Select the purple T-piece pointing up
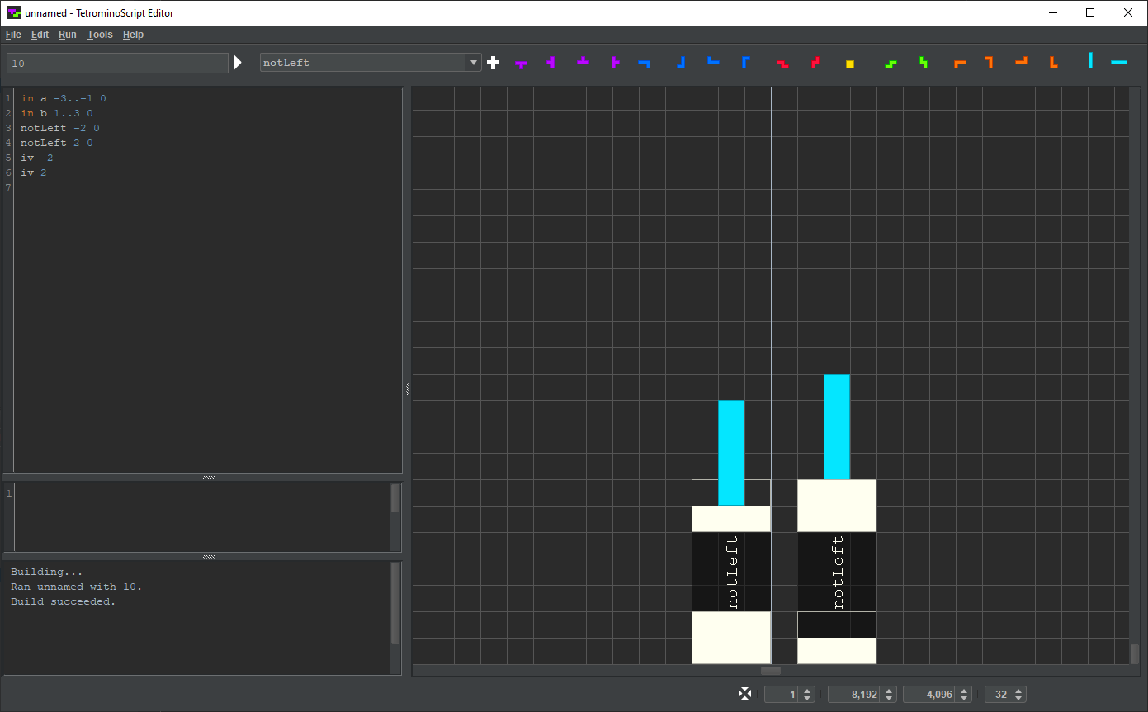This screenshot has height=712, width=1148. pyautogui.click(x=583, y=60)
